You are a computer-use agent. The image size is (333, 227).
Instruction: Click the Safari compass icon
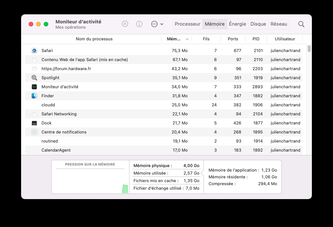34,51
